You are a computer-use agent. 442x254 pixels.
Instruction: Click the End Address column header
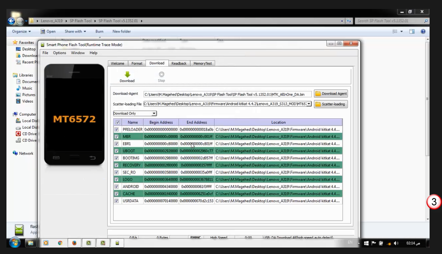197,122
